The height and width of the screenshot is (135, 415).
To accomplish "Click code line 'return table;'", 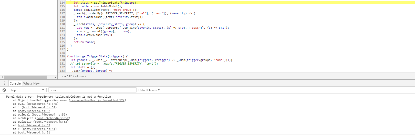I will coord(85,42).
